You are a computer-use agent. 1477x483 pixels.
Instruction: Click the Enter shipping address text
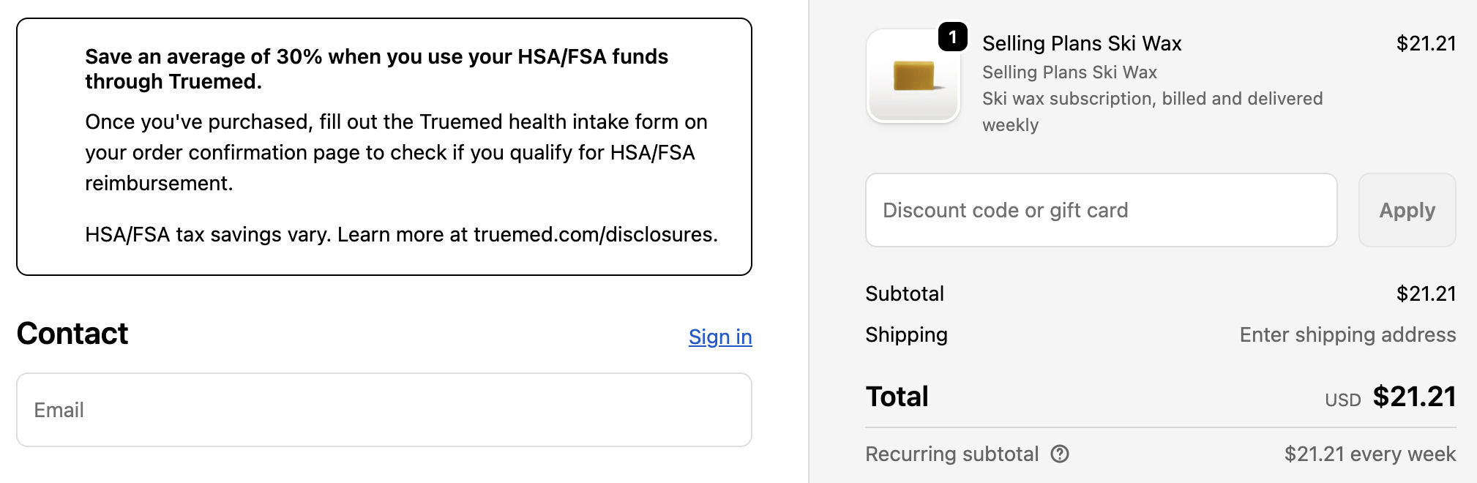pyautogui.click(x=1347, y=334)
